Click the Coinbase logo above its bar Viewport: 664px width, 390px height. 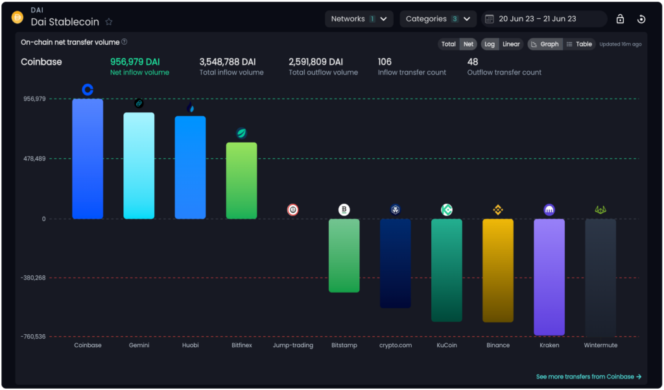88,90
